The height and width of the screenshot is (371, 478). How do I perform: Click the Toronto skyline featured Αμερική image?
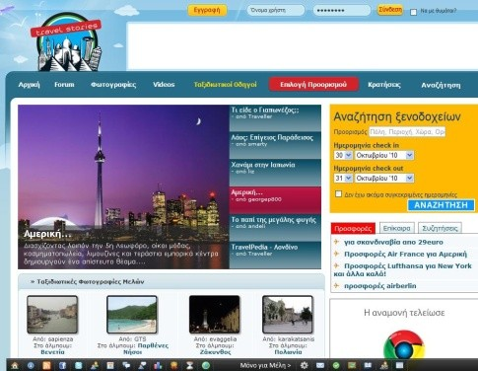(x=123, y=186)
